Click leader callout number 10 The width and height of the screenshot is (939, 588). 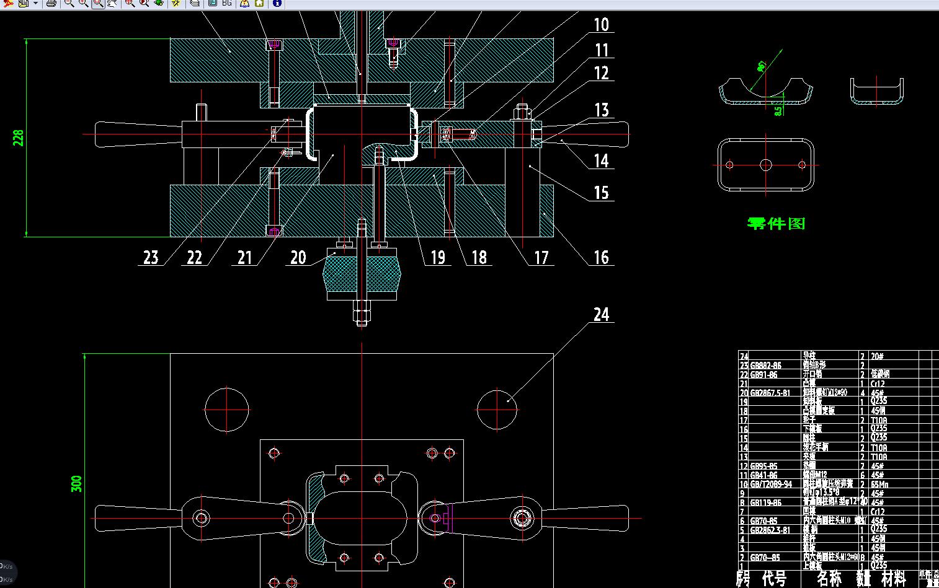point(602,25)
